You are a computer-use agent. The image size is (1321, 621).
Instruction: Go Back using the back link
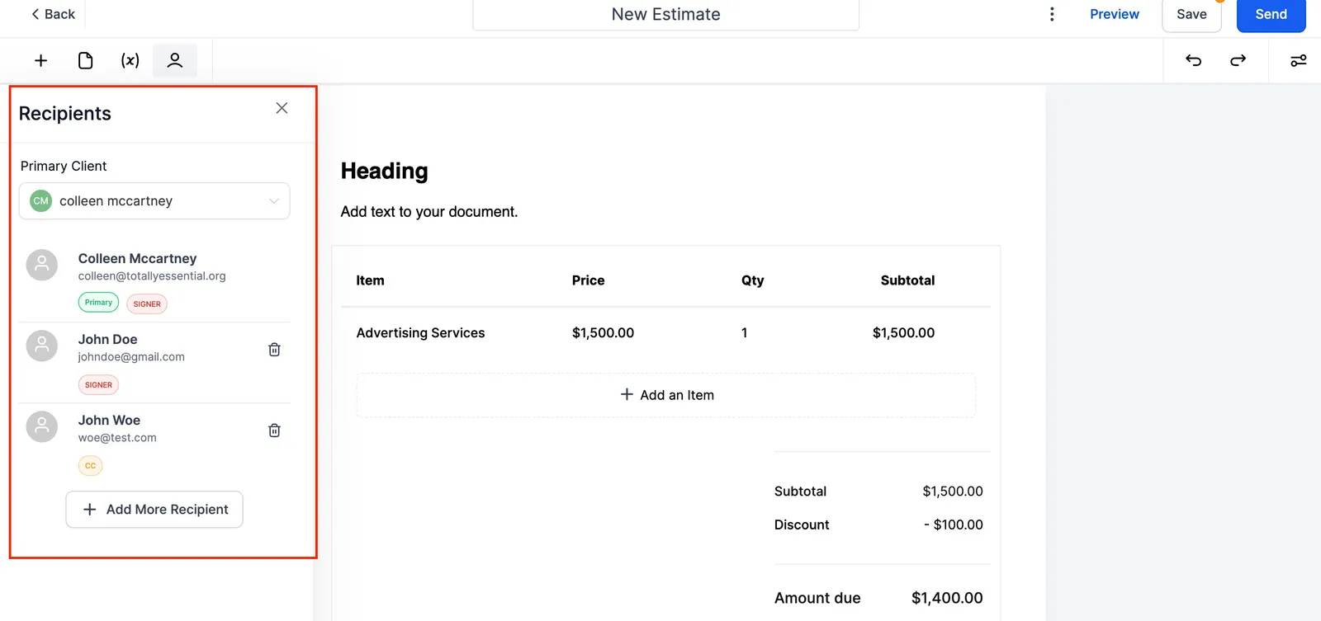click(x=53, y=14)
